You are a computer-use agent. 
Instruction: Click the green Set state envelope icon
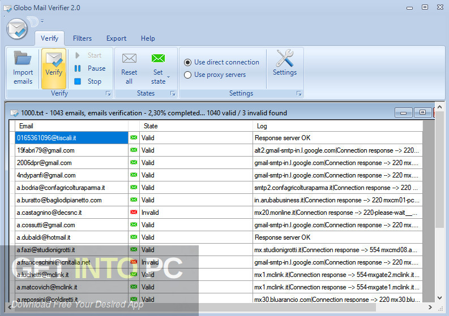pyautogui.click(x=158, y=58)
